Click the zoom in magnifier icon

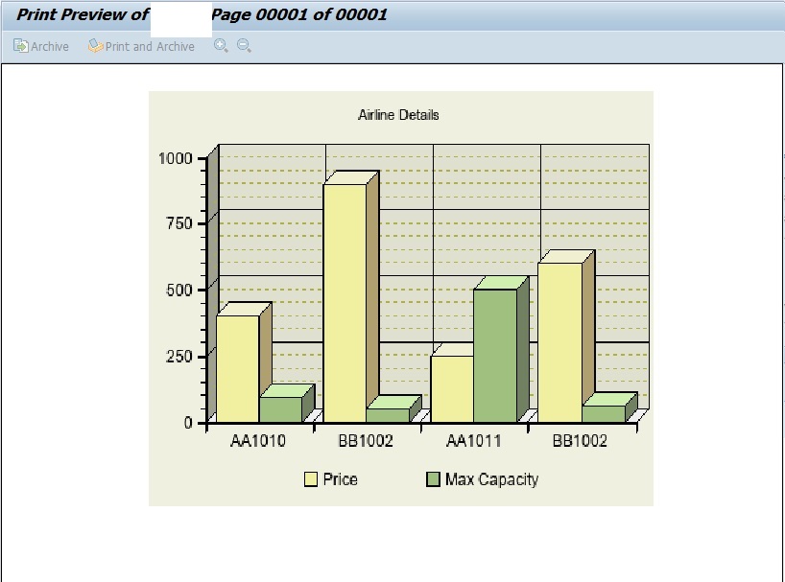point(218,46)
